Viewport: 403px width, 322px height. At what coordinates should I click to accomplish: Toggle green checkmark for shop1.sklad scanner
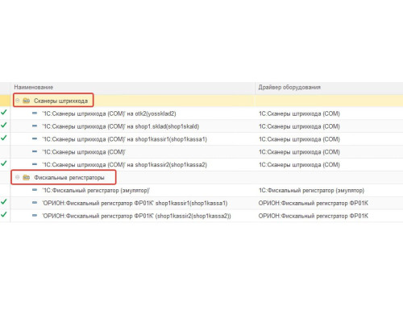pyautogui.click(x=4, y=125)
